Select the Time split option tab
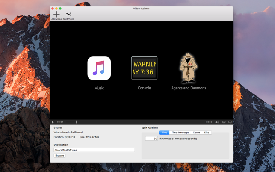This screenshot has width=275, height=172. [164, 133]
